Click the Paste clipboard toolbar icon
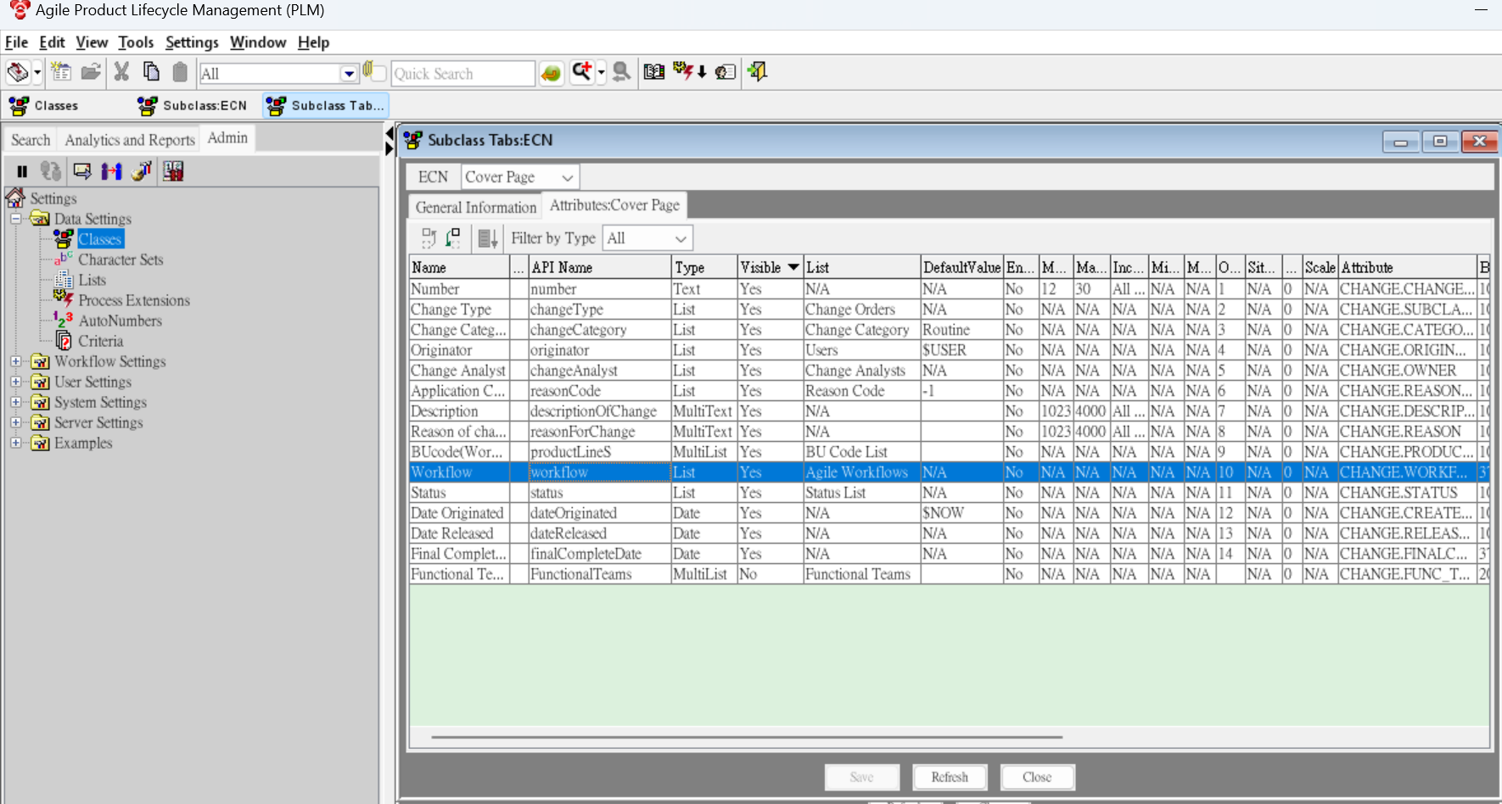Viewport: 1502px width, 804px height. coord(180,72)
